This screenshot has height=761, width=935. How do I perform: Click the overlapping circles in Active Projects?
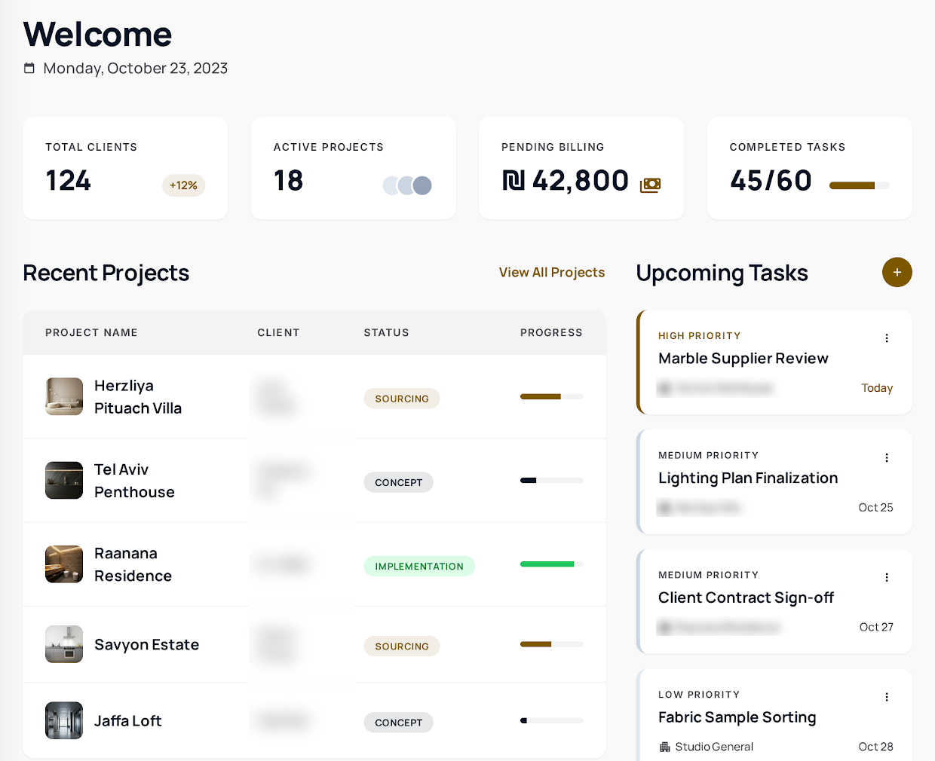tap(407, 185)
